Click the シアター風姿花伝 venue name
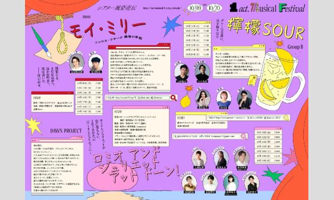The width and height of the screenshot is (334, 200). 116,8
